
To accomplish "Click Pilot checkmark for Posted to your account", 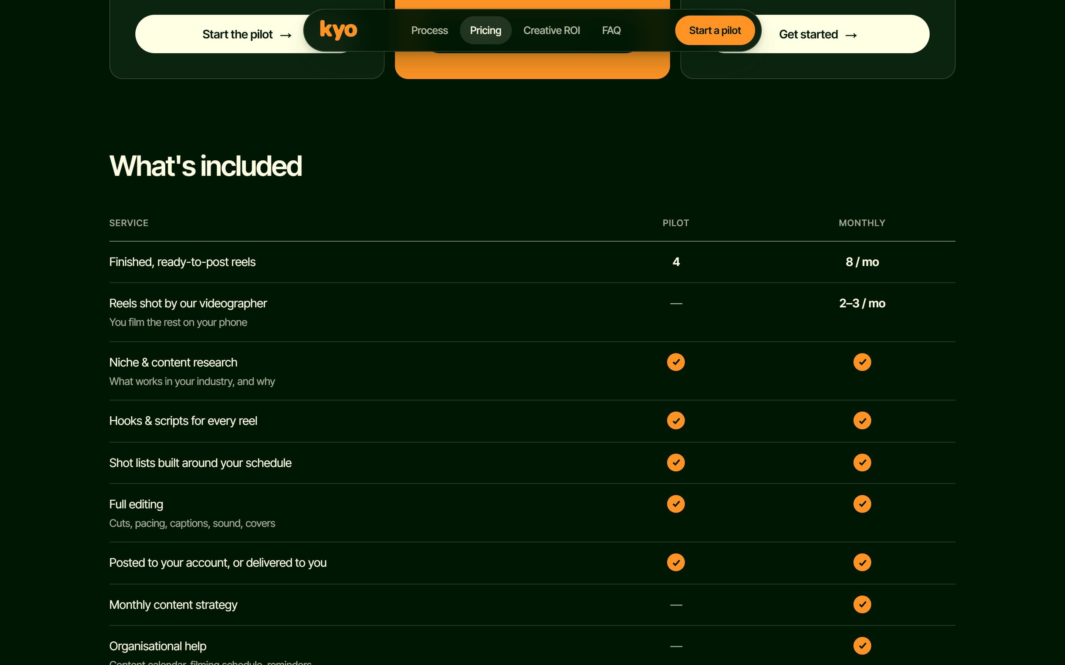I will (x=676, y=562).
